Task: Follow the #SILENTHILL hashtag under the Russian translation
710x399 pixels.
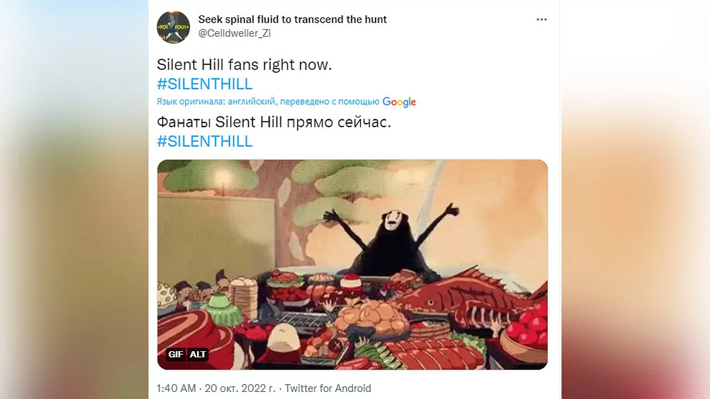Action: [205, 141]
